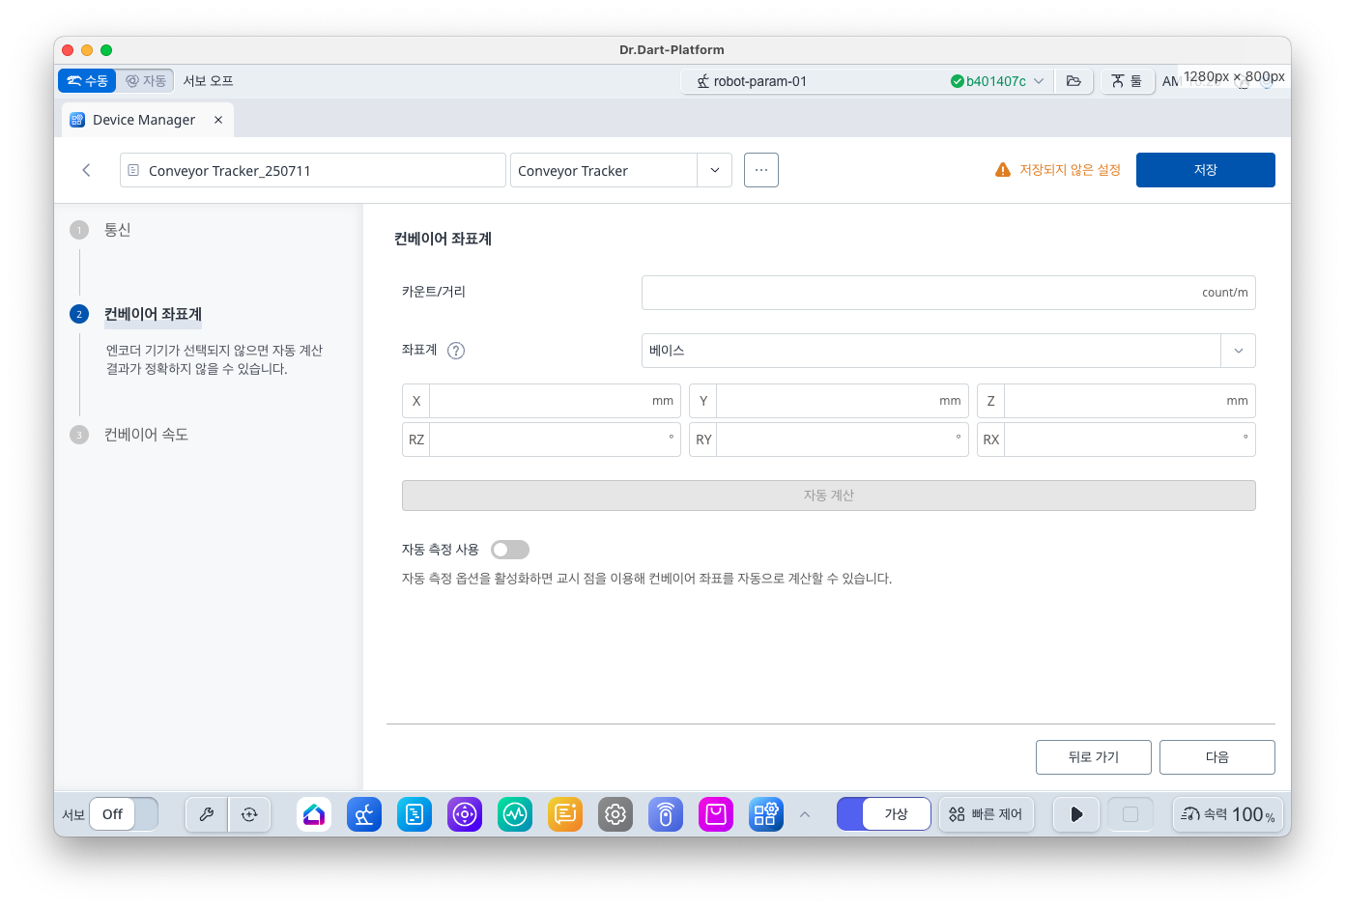
Task: Switch the 가상 mode toggle
Action: (883, 814)
